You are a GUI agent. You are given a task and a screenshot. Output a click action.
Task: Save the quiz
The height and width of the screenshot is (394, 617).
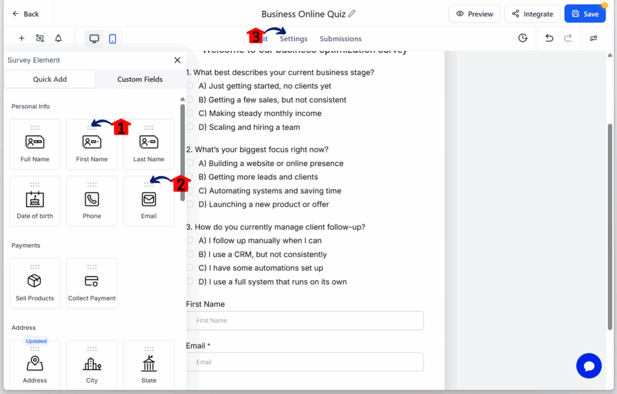click(x=584, y=14)
